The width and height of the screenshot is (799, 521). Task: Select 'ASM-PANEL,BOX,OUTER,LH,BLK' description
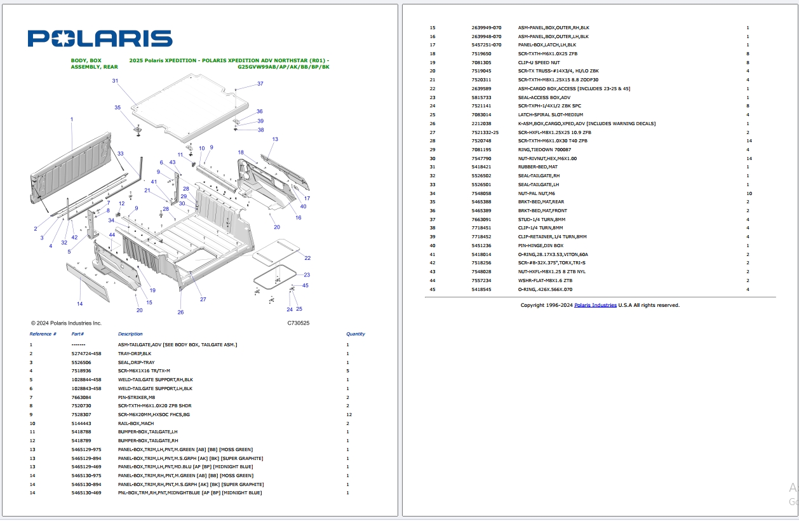tap(553, 36)
